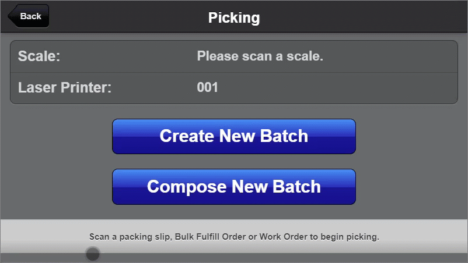
Task: Click the word "Scan" in footer hint
Action: tap(99, 237)
